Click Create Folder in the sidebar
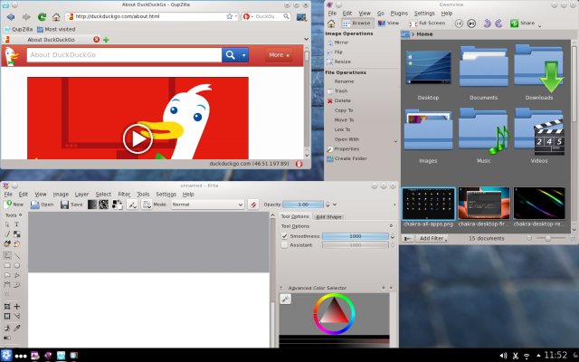Image resolution: width=579 pixels, height=362 pixels. coord(349,158)
